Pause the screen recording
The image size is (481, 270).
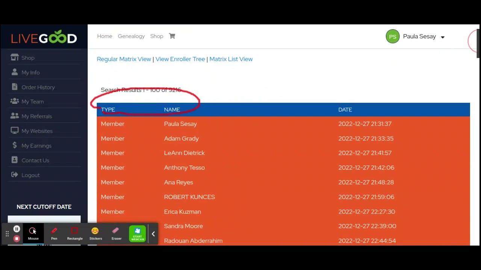point(17,229)
